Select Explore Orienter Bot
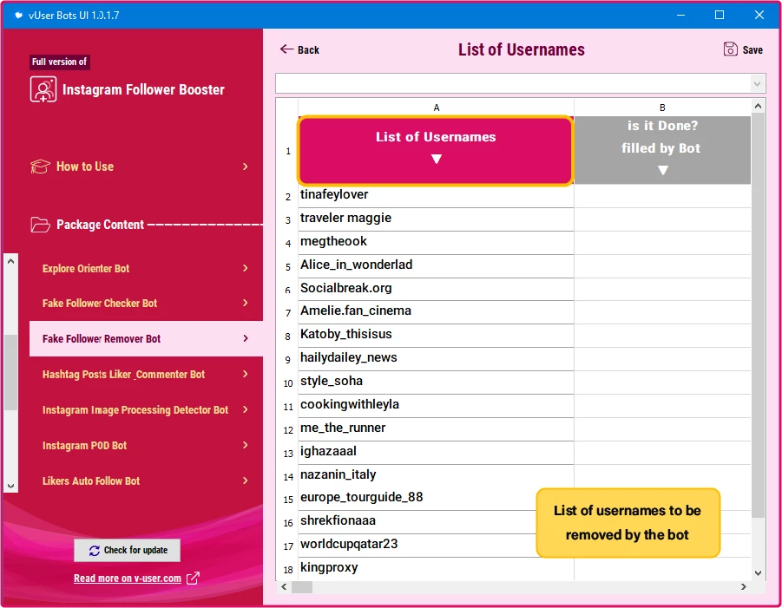 coord(146,268)
